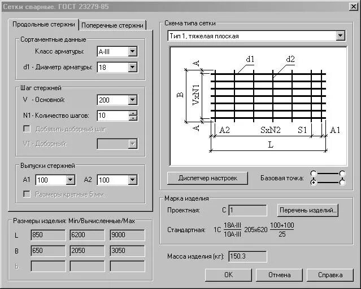The height and width of the screenshot is (289, 361).
Task: Click the mesh scheme diagram preview
Action: point(258,106)
